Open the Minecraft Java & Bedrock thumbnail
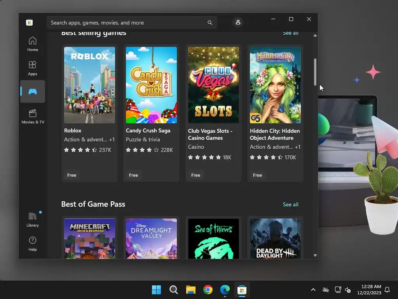The width and height of the screenshot is (398, 299). click(x=90, y=239)
